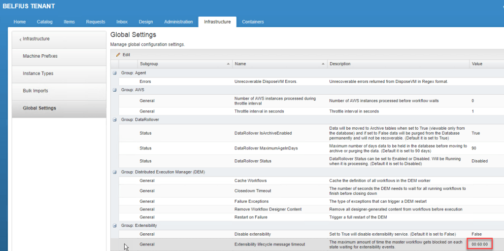504x251 pixels.
Task: Open the Containers tab
Action: pyautogui.click(x=252, y=22)
